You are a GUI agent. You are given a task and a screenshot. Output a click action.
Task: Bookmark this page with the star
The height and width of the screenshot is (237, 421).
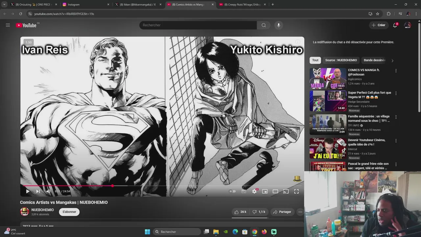(x=378, y=14)
